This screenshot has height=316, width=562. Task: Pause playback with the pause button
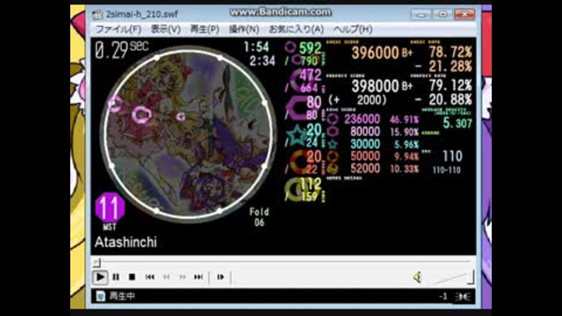[x=116, y=277]
